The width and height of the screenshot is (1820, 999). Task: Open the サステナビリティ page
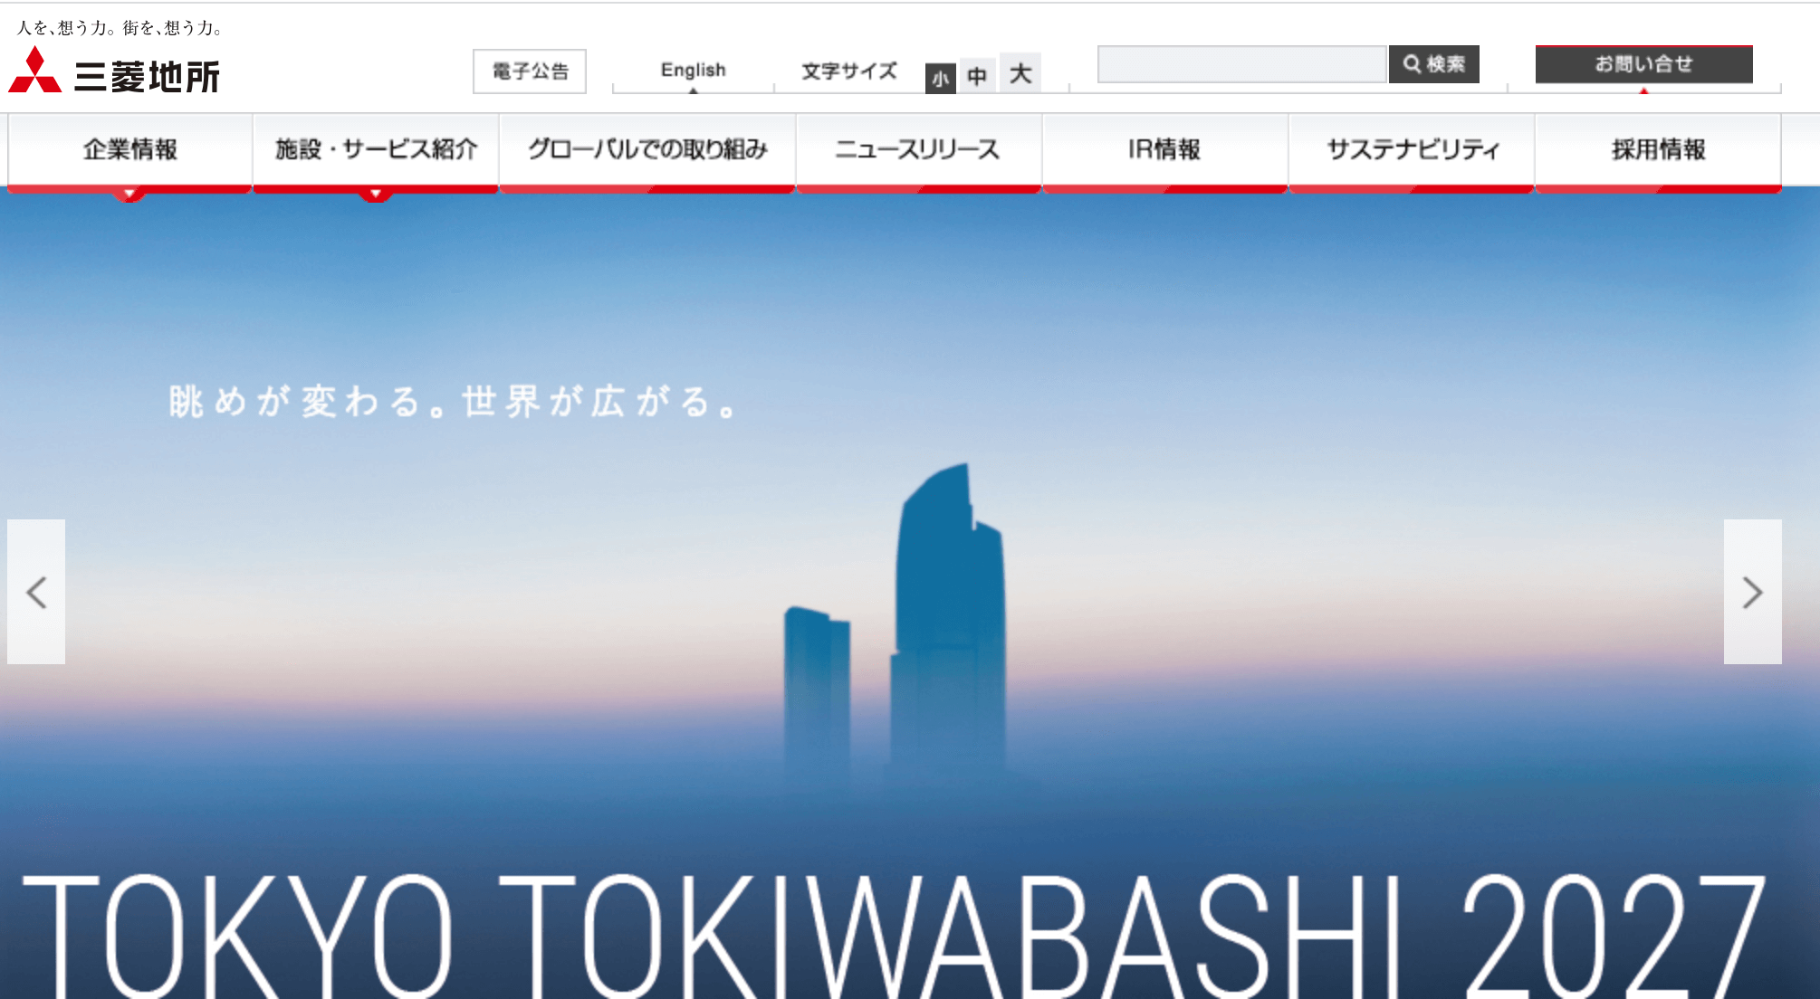click(1412, 150)
